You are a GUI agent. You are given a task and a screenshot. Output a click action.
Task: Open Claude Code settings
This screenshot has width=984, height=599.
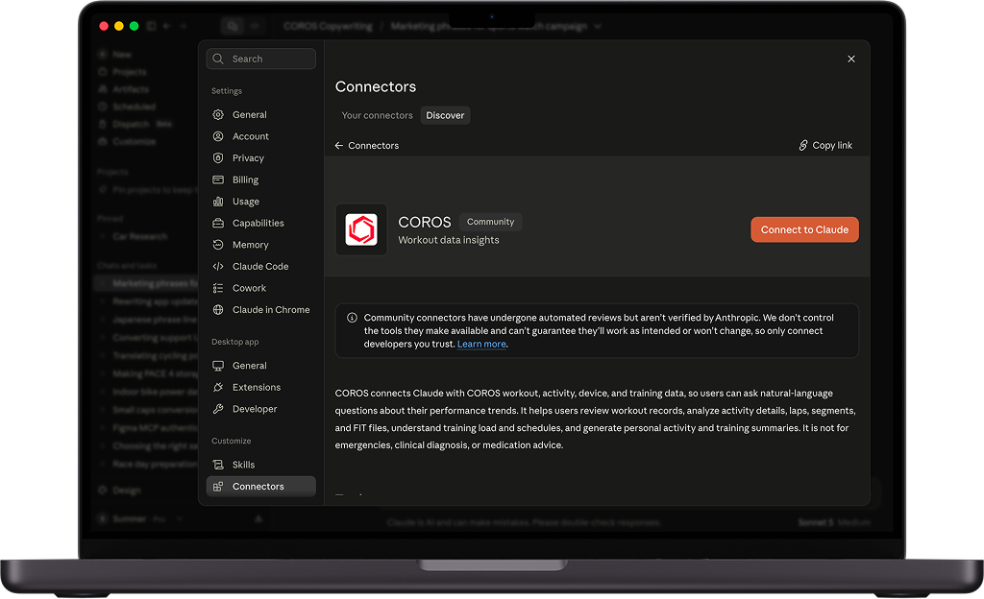[260, 266]
